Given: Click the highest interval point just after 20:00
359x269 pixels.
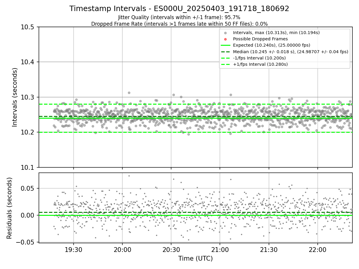Looking at the screenshot, I should coord(129,93).
